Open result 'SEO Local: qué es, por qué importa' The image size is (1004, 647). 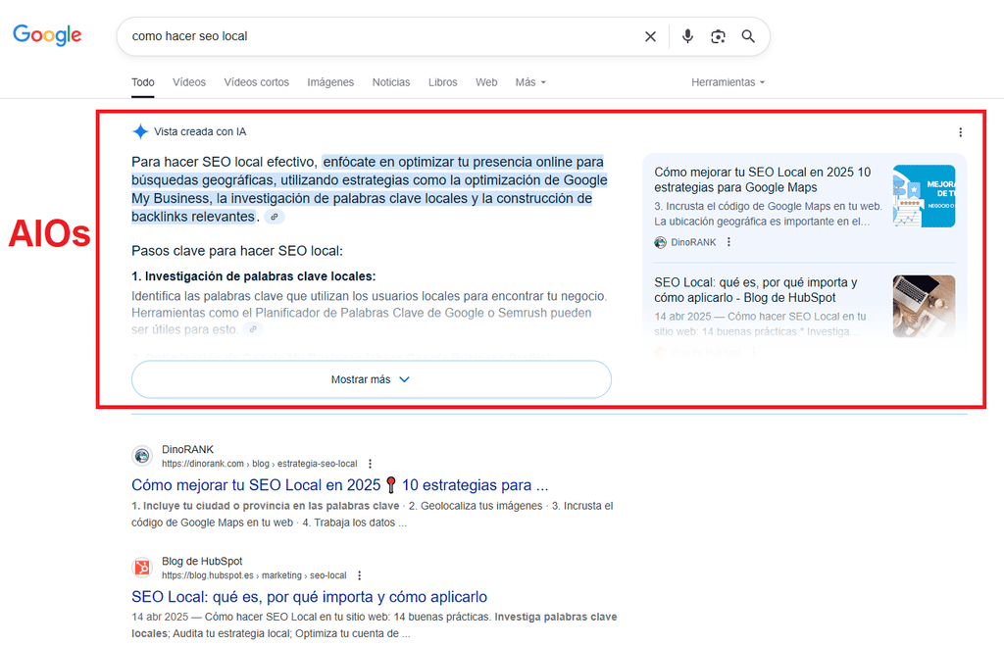click(x=309, y=597)
